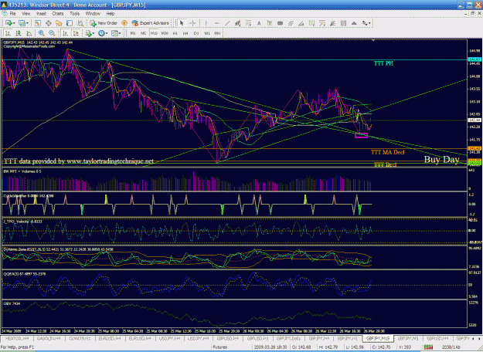Open the Charts menu

(x=58, y=14)
